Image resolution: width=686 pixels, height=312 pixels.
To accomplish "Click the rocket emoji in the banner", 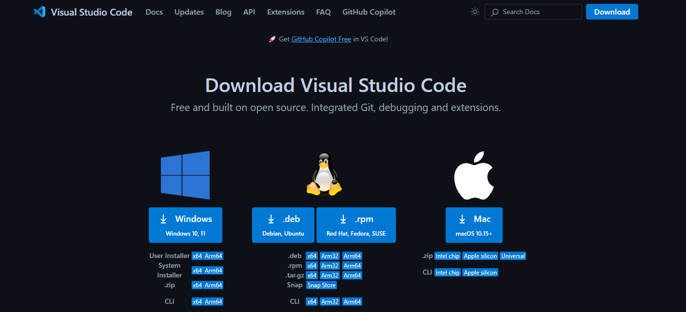I will coord(273,39).
